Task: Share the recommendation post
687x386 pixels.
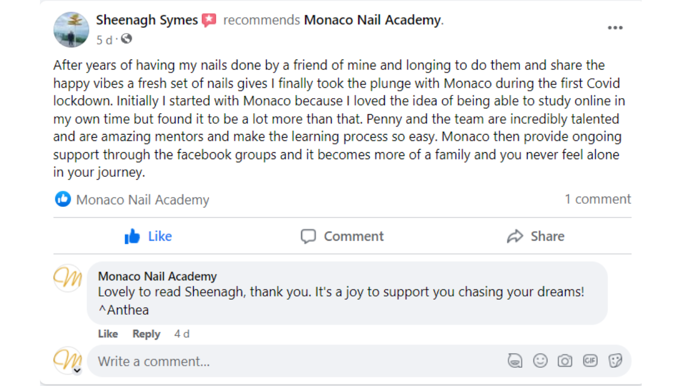Action: point(535,236)
